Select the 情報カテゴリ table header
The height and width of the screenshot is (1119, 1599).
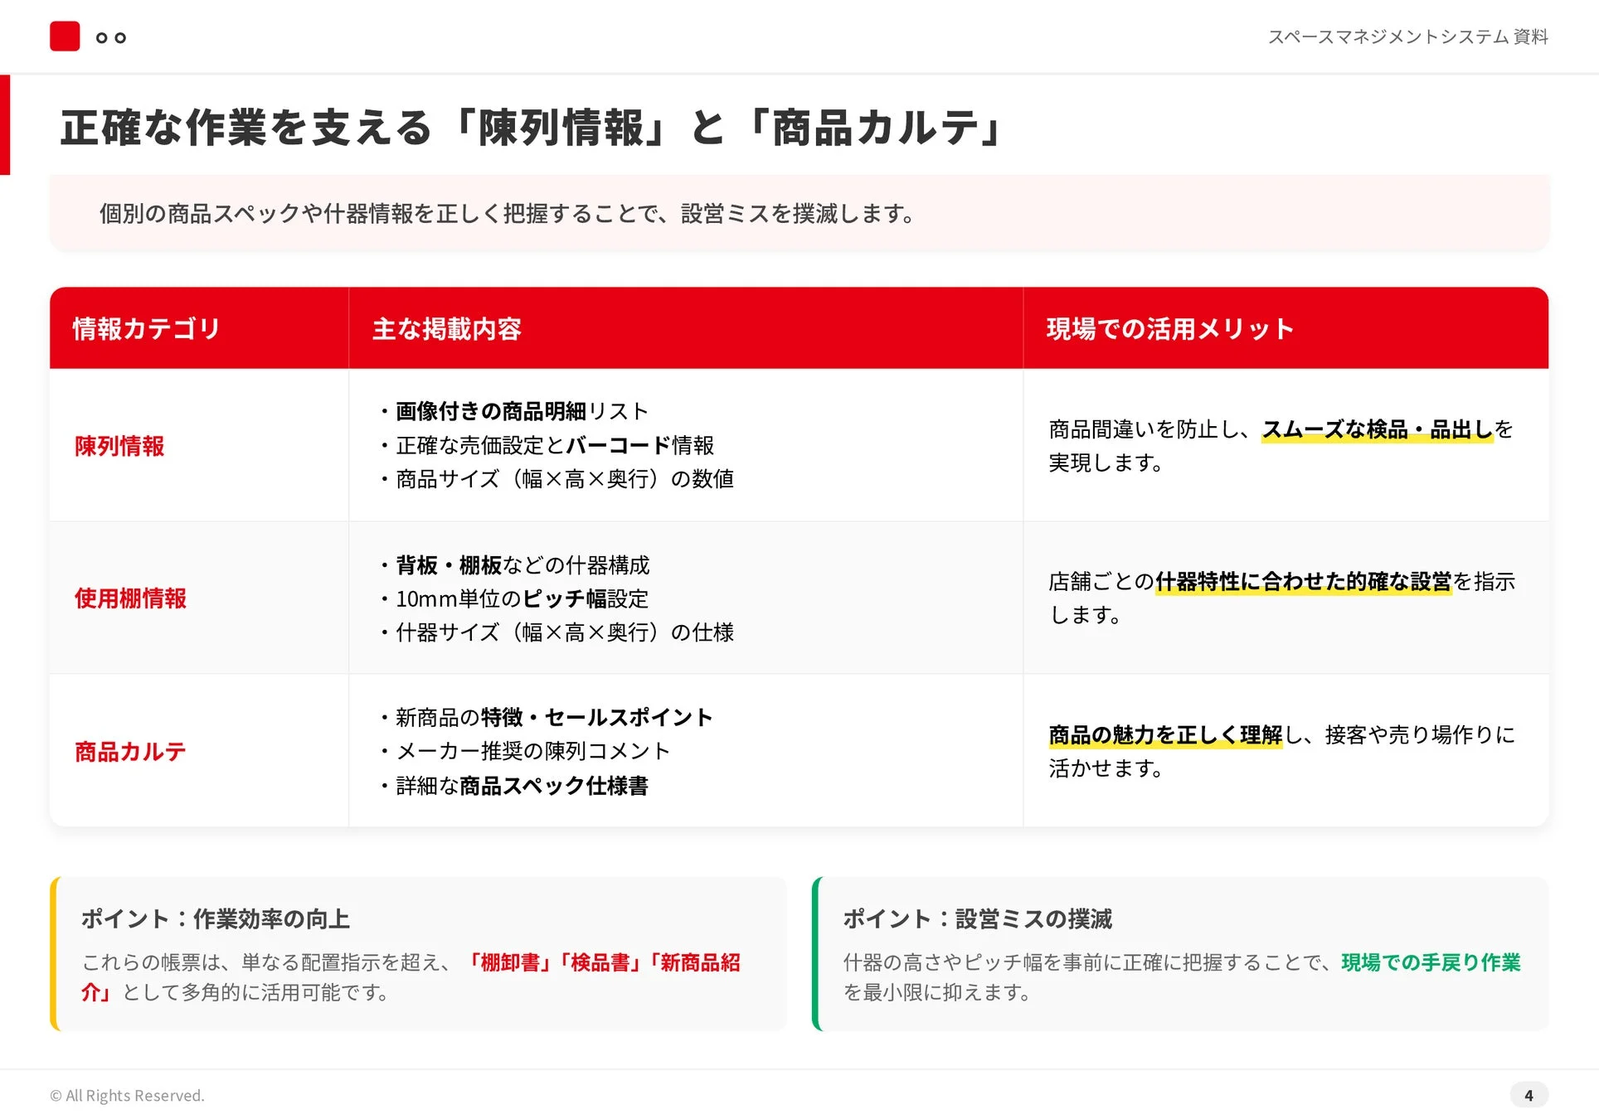145,328
